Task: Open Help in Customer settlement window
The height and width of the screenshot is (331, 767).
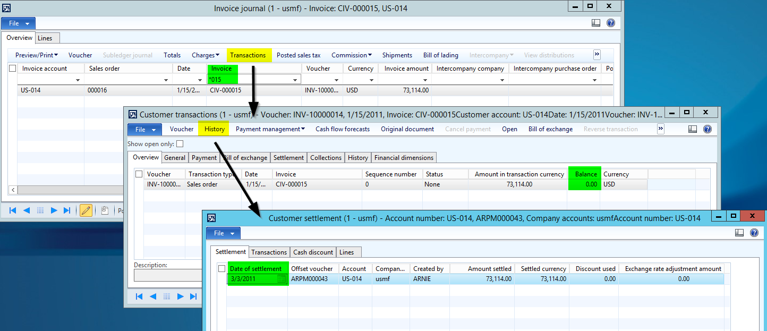Action: pos(754,233)
